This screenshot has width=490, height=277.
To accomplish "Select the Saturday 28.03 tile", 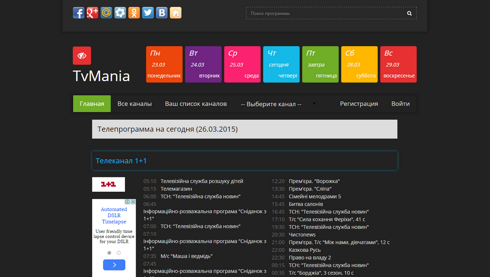I will click(x=359, y=64).
